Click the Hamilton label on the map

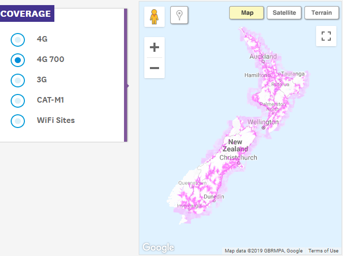[256, 75]
